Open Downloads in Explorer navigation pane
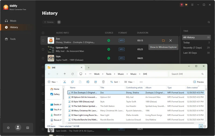 coord(56,115)
